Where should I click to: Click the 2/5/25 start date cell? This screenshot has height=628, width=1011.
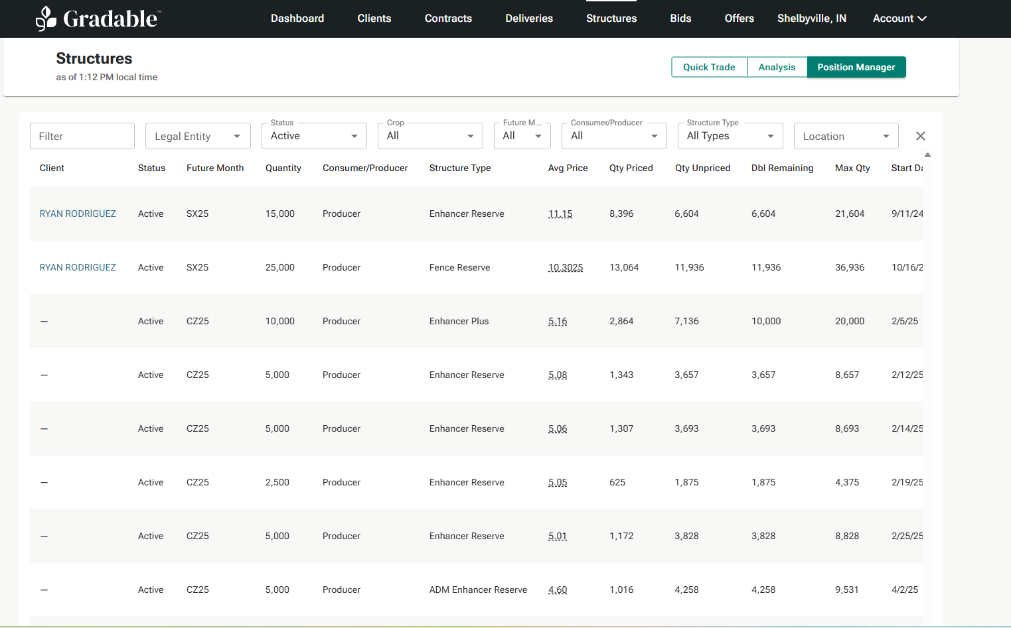point(905,321)
